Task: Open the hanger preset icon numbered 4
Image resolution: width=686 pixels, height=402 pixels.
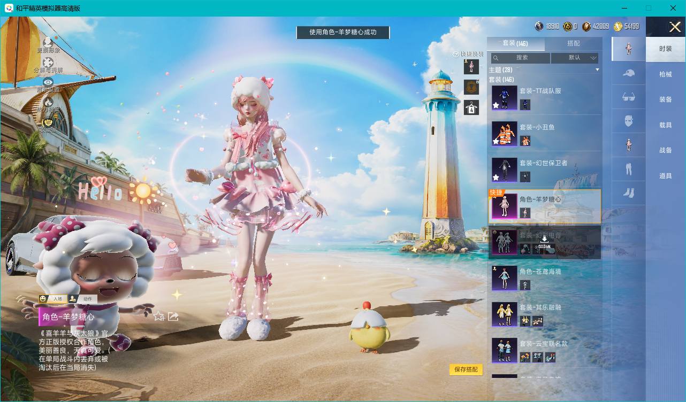Action: 471,107
